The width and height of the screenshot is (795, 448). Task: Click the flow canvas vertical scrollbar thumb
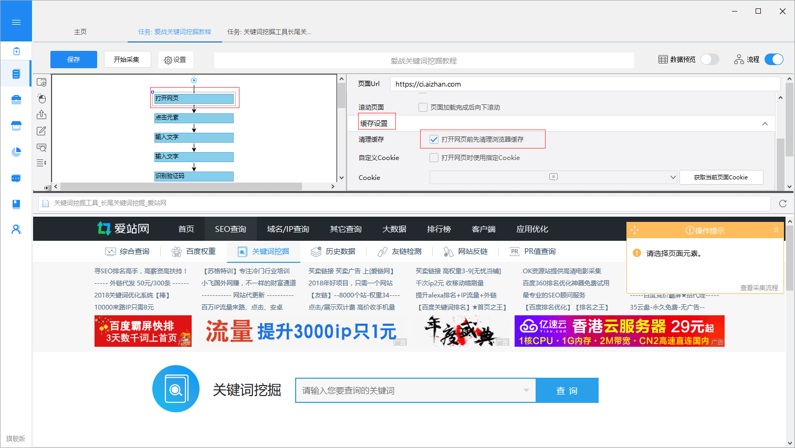[341, 95]
